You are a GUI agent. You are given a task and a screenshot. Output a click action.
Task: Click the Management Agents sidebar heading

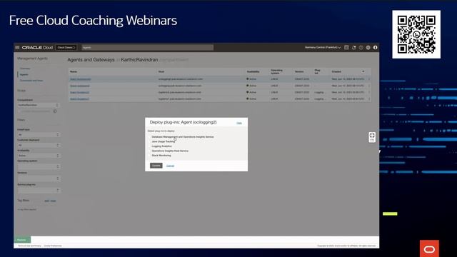point(32,59)
